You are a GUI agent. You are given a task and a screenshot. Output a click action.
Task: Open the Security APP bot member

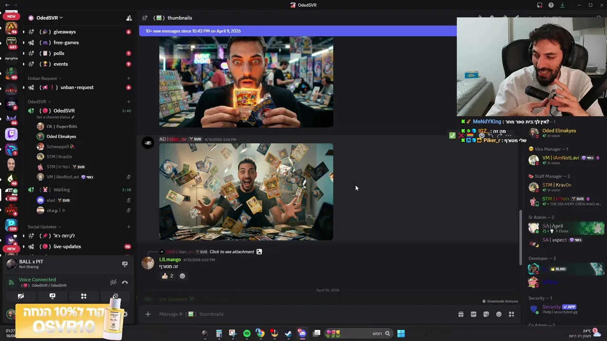point(566,309)
